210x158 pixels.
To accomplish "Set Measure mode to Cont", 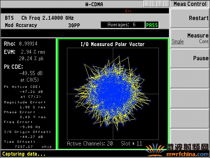I will 204,41.
